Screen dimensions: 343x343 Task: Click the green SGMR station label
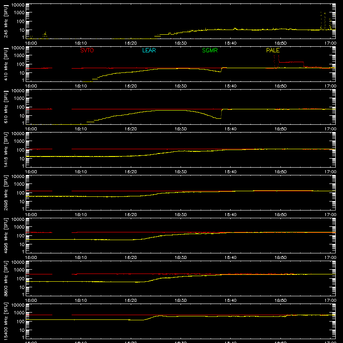pyautogui.click(x=210, y=50)
